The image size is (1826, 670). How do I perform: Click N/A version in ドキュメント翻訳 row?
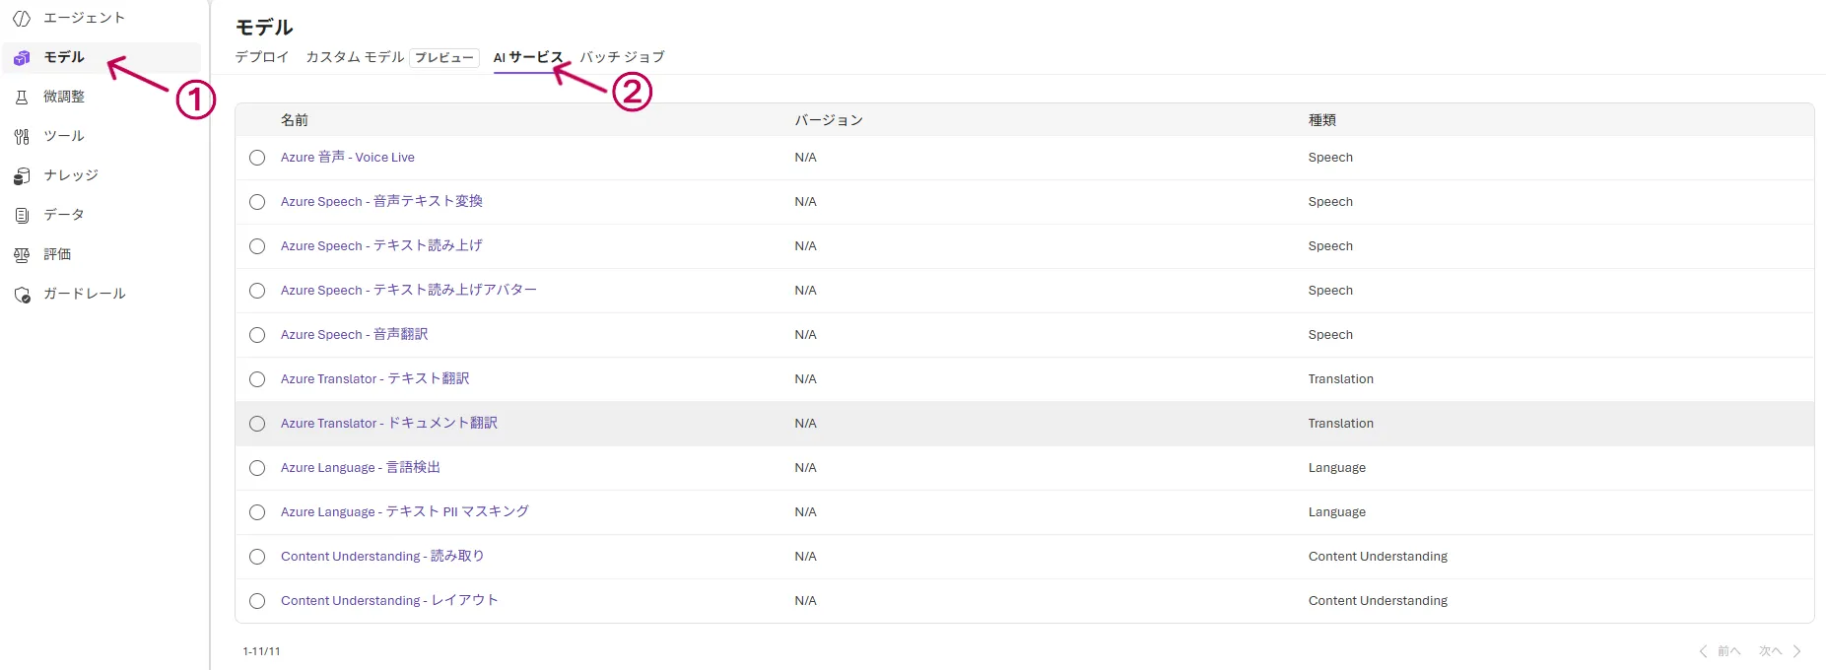pos(806,424)
